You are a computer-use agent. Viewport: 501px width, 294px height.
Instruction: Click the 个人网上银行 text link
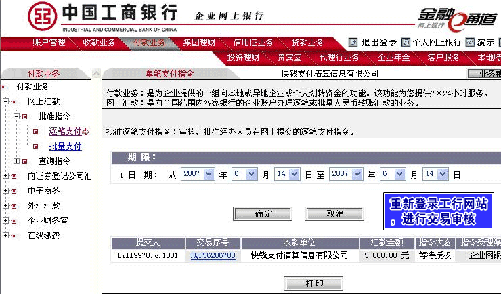[x=437, y=43]
